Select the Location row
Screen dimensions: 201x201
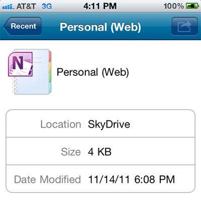tap(100, 124)
